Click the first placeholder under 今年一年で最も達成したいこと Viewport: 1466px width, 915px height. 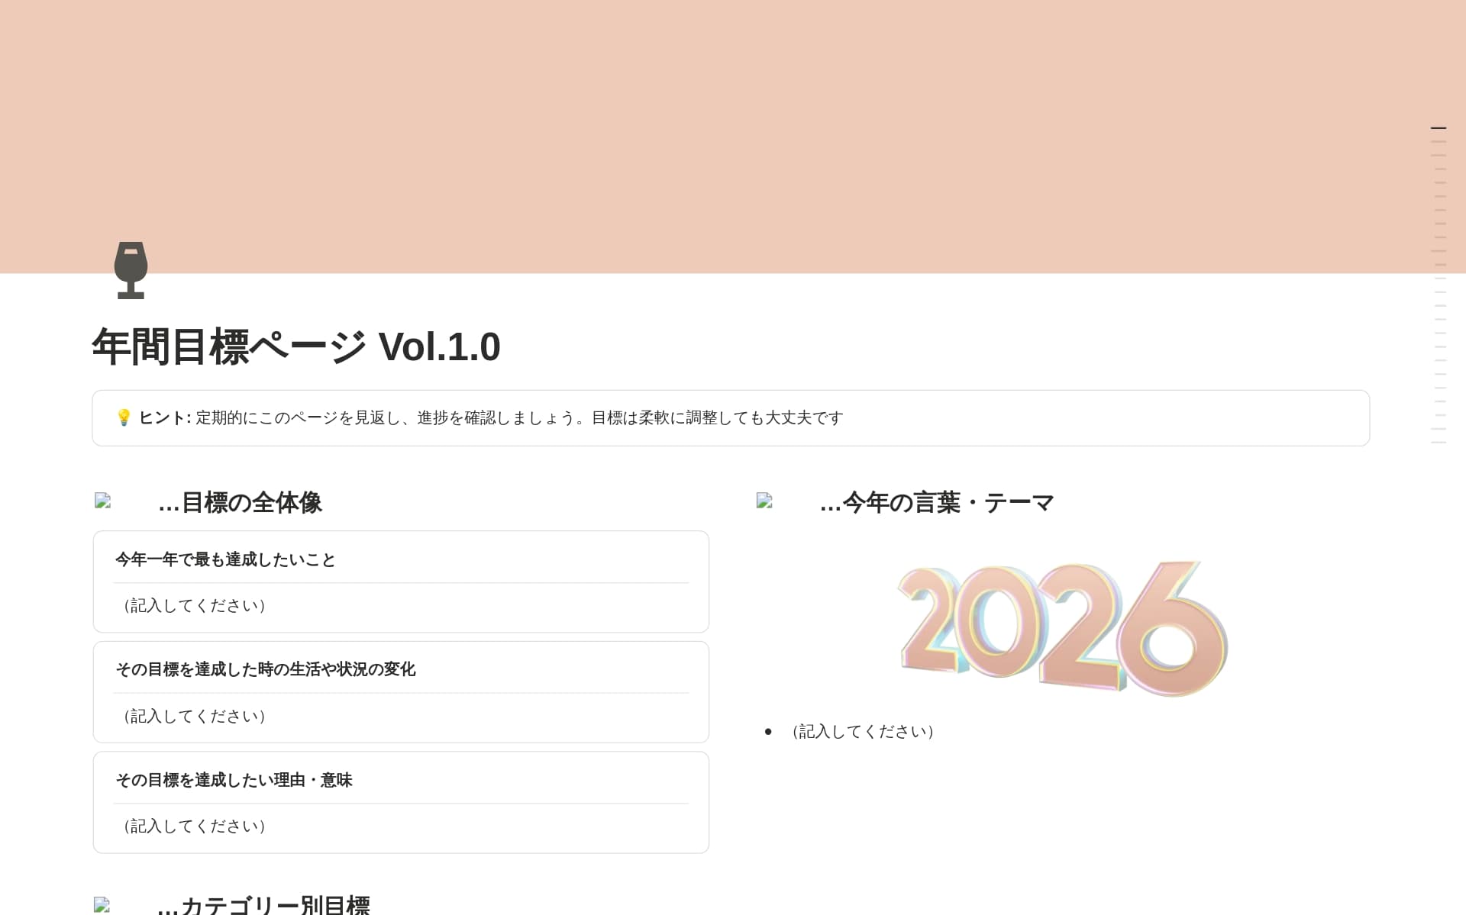[194, 605]
